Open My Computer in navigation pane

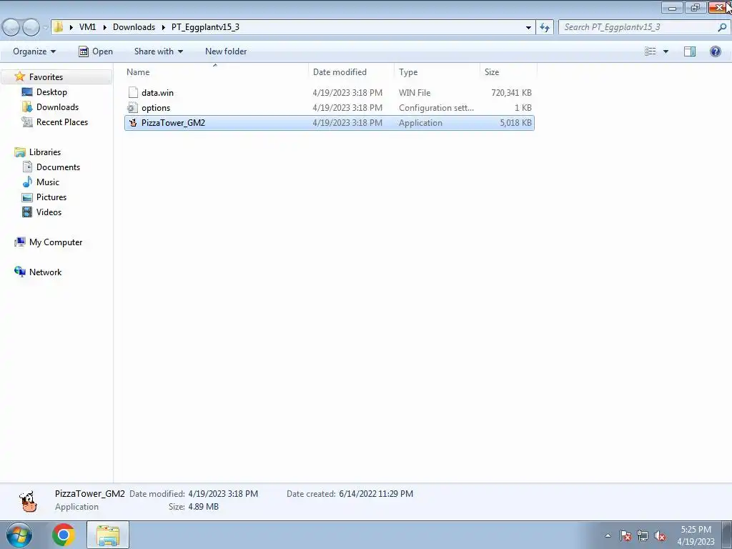(56, 242)
